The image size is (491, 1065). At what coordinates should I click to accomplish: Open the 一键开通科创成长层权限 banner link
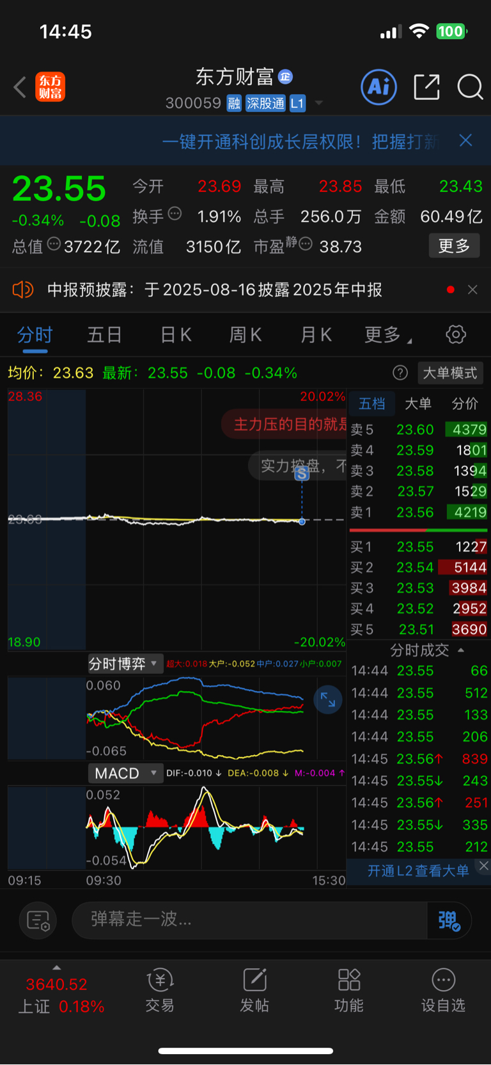click(300, 141)
